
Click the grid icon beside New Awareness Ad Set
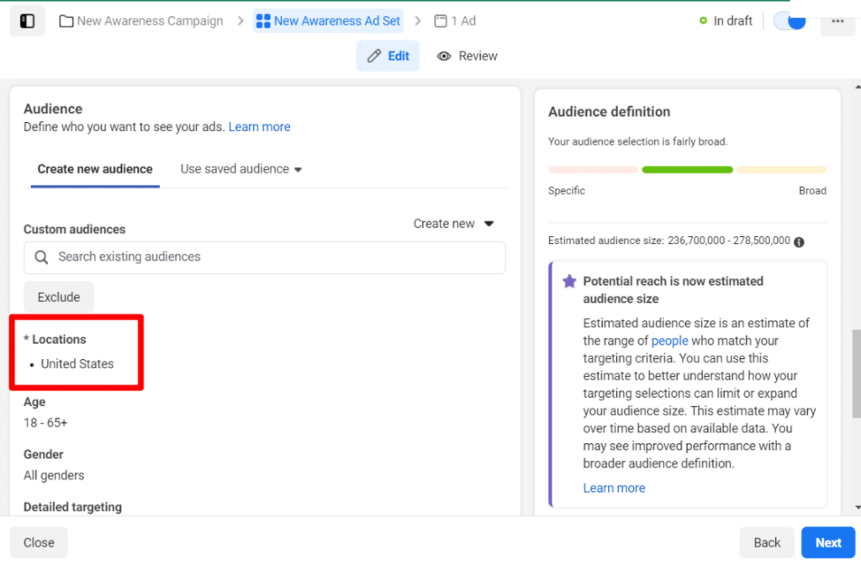click(x=261, y=20)
